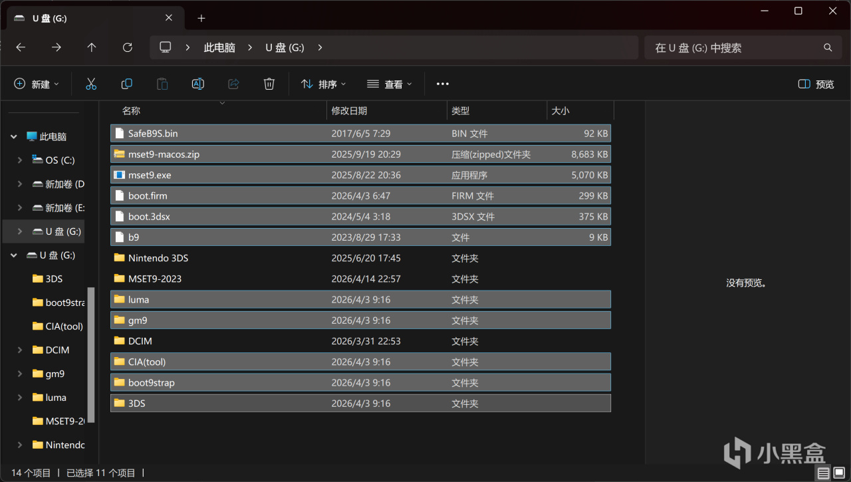Sort by the 修改日期 column header
This screenshot has height=482, width=851.
(387, 111)
